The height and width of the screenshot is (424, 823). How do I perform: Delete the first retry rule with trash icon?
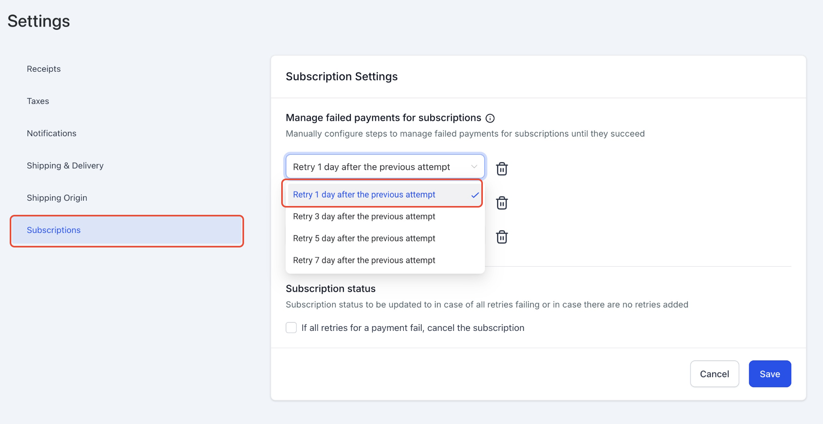pyautogui.click(x=502, y=168)
